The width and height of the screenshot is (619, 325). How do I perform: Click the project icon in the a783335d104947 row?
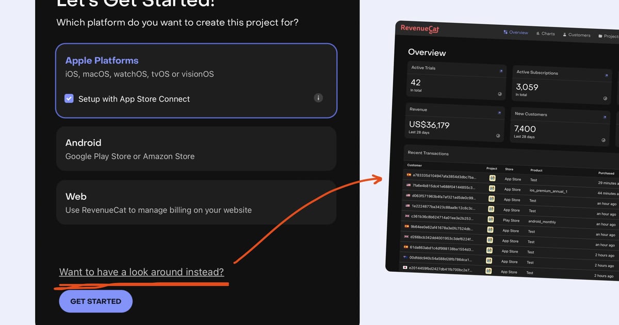[492, 178]
